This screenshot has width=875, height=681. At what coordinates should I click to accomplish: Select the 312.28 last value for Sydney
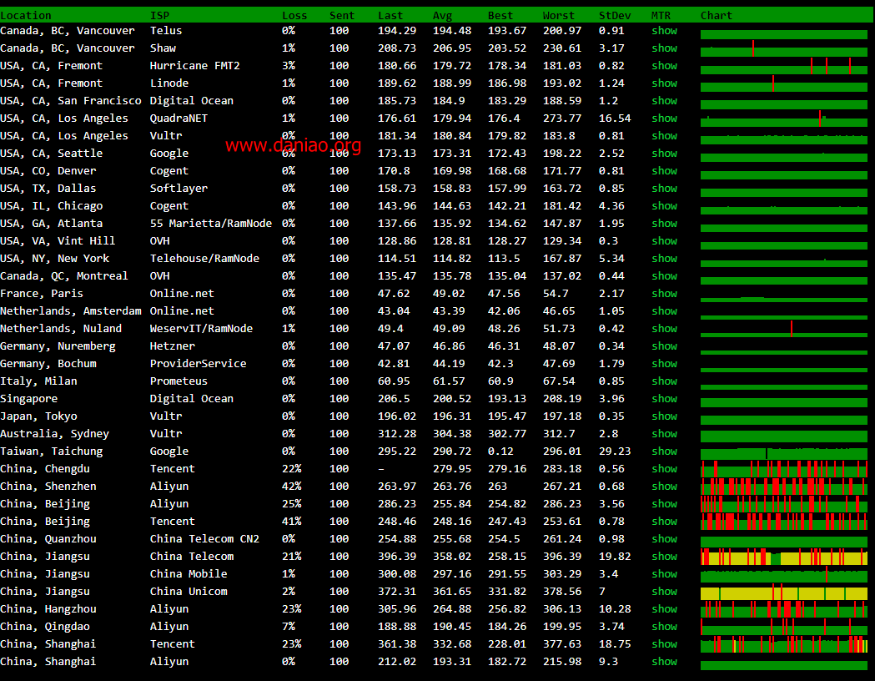coord(397,434)
